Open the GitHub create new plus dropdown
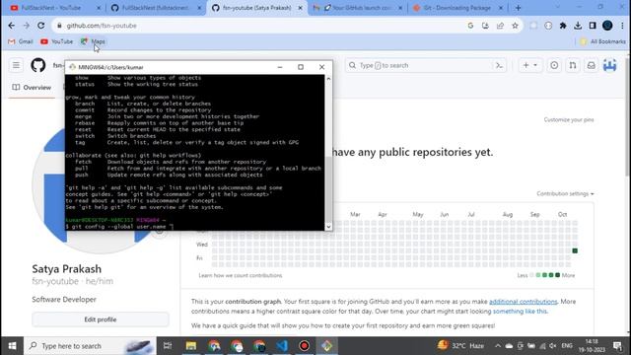 pos(529,65)
